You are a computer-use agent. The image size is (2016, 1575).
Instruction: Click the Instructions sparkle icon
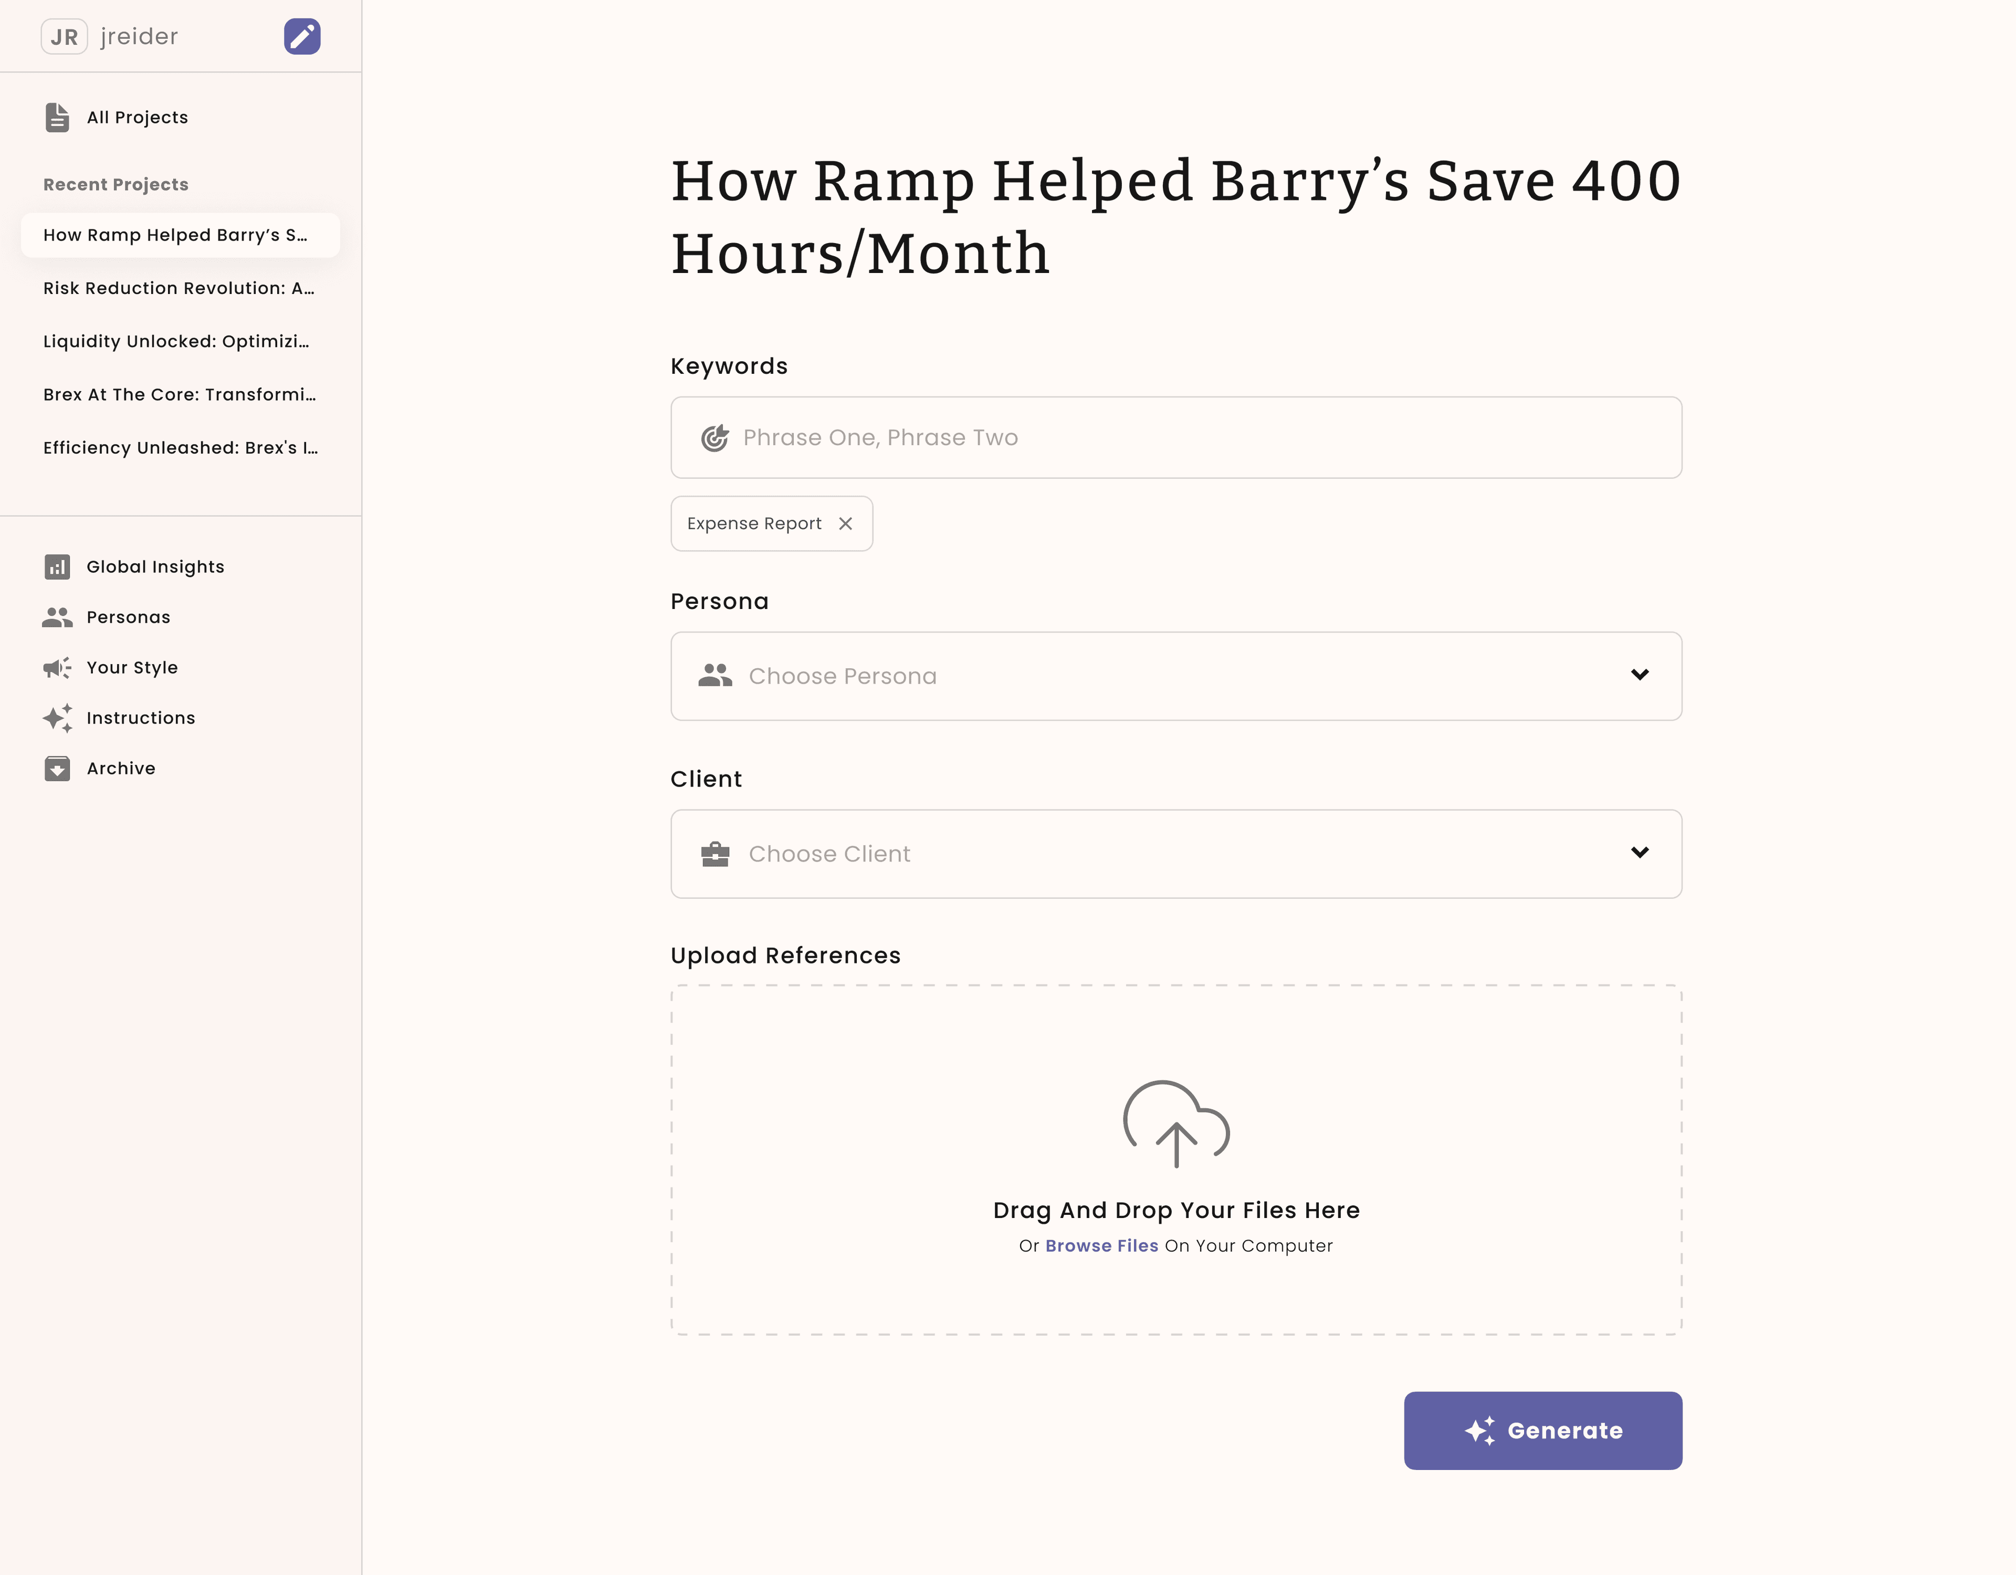click(57, 718)
